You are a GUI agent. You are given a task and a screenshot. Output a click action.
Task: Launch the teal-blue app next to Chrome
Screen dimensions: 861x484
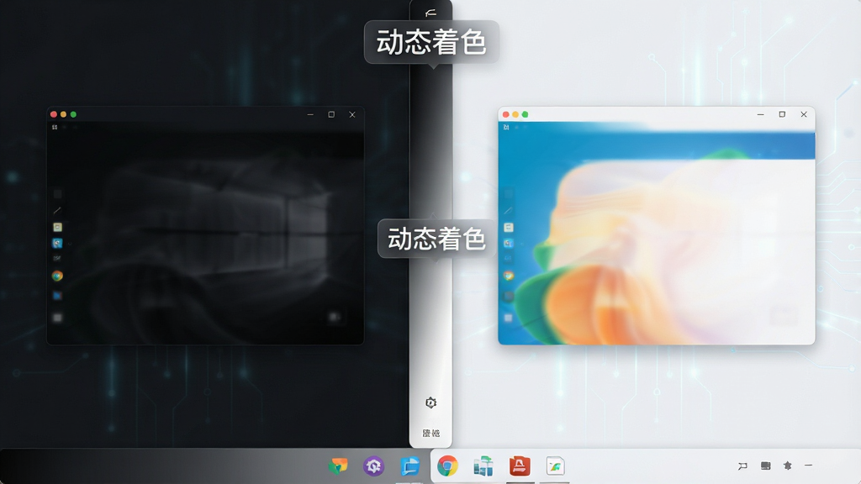tap(483, 466)
